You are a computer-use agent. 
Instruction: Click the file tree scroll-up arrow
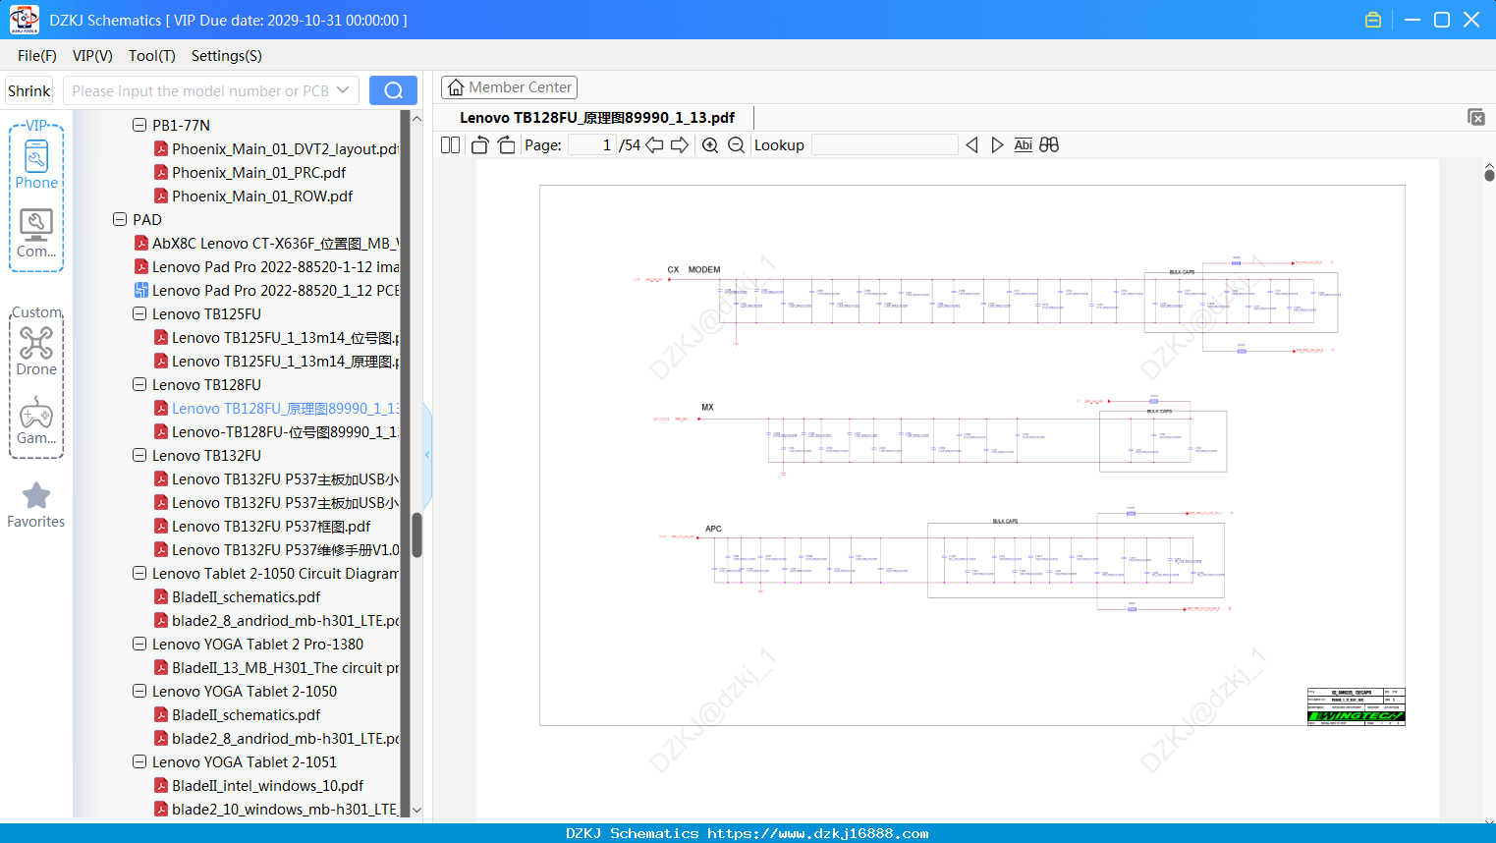coord(416,119)
